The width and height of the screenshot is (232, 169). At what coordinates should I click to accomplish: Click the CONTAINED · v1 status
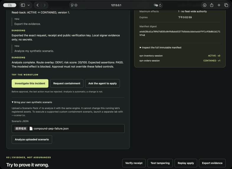(x=212, y=61)
